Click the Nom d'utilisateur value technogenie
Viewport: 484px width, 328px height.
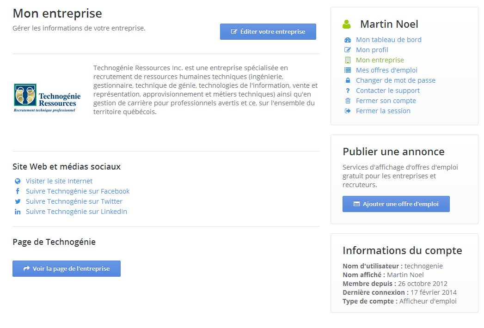pos(423,266)
